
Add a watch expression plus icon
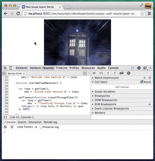(144, 78)
